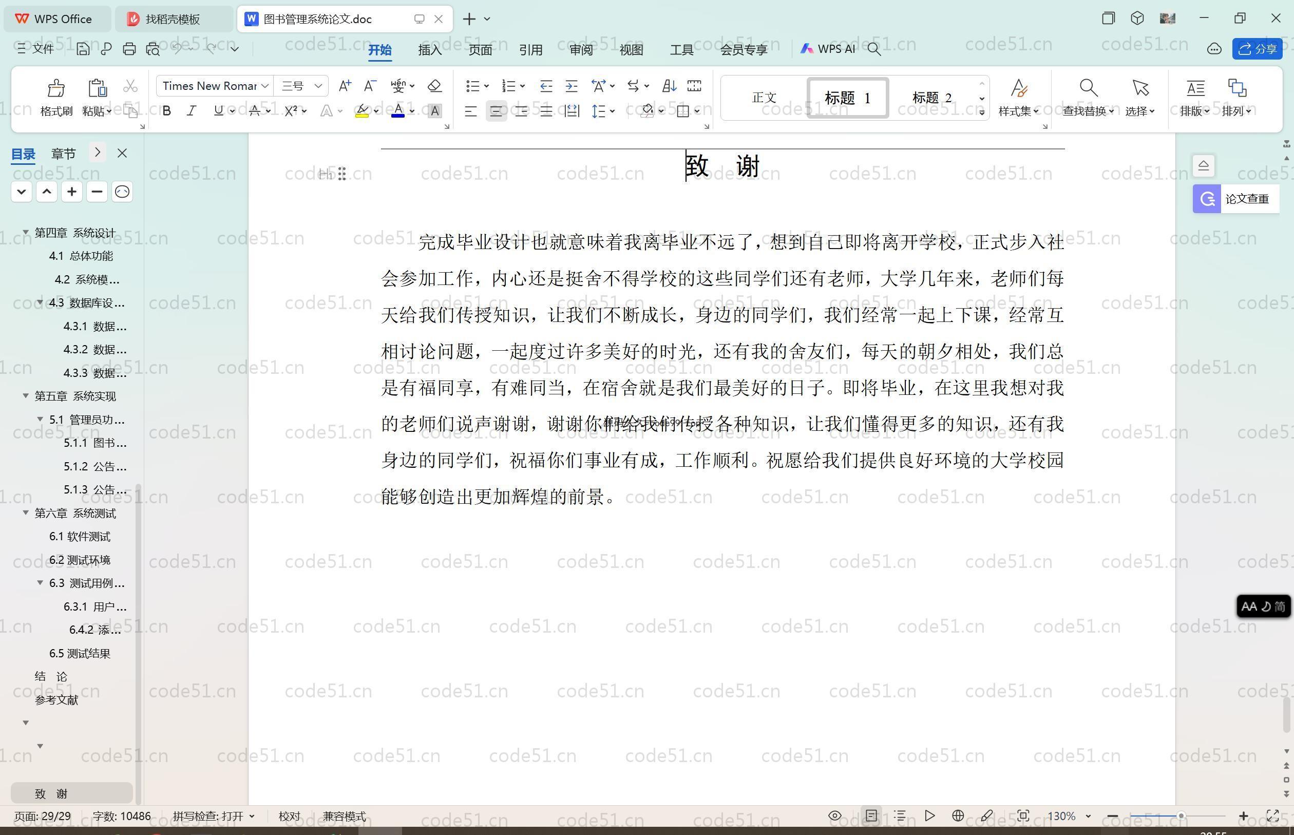
Task: Open the 视图 ribbon tab
Action: click(x=632, y=50)
